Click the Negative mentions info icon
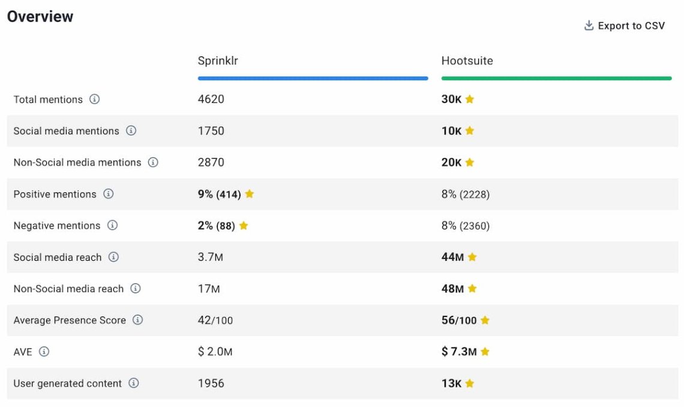Viewport: 684px width, 407px height. tap(112, 225)
